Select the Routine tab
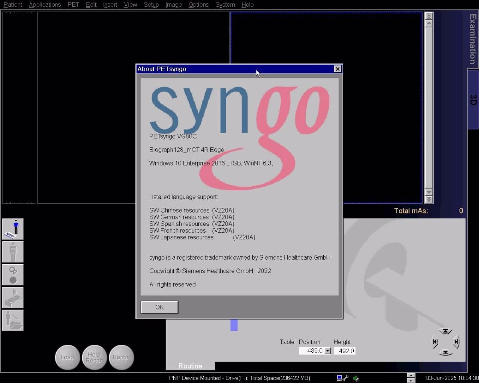 point(190,366)
